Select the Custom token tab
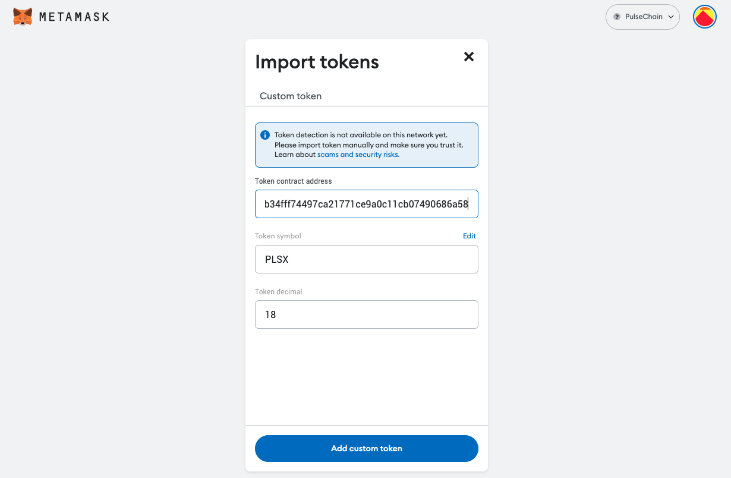 point(291,96)
